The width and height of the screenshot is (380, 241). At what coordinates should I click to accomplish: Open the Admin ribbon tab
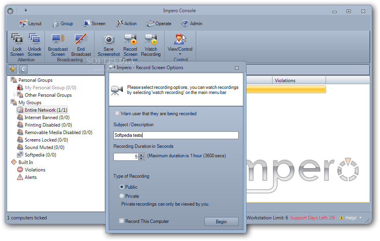click(x=192, y=24)
